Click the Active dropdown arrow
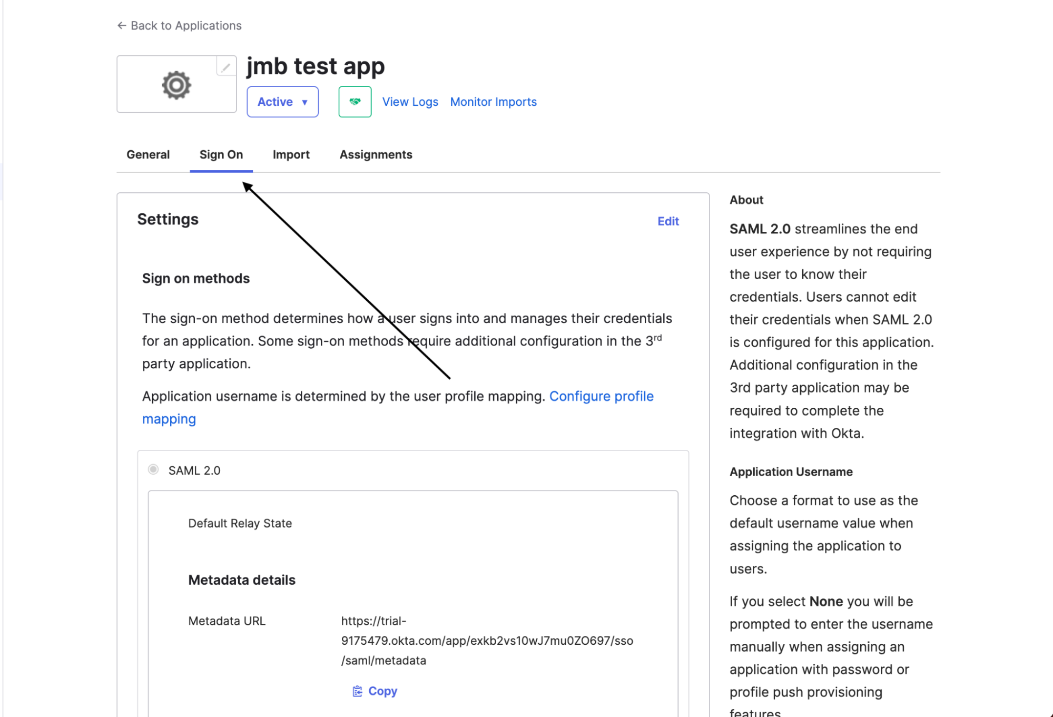The height and width of the screenshot is (717, 1053). click(304, 102)
